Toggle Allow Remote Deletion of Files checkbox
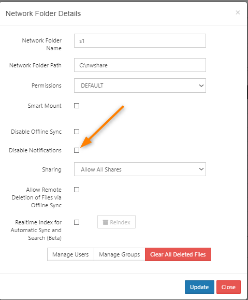248x300 pixels. click(77, 190)
